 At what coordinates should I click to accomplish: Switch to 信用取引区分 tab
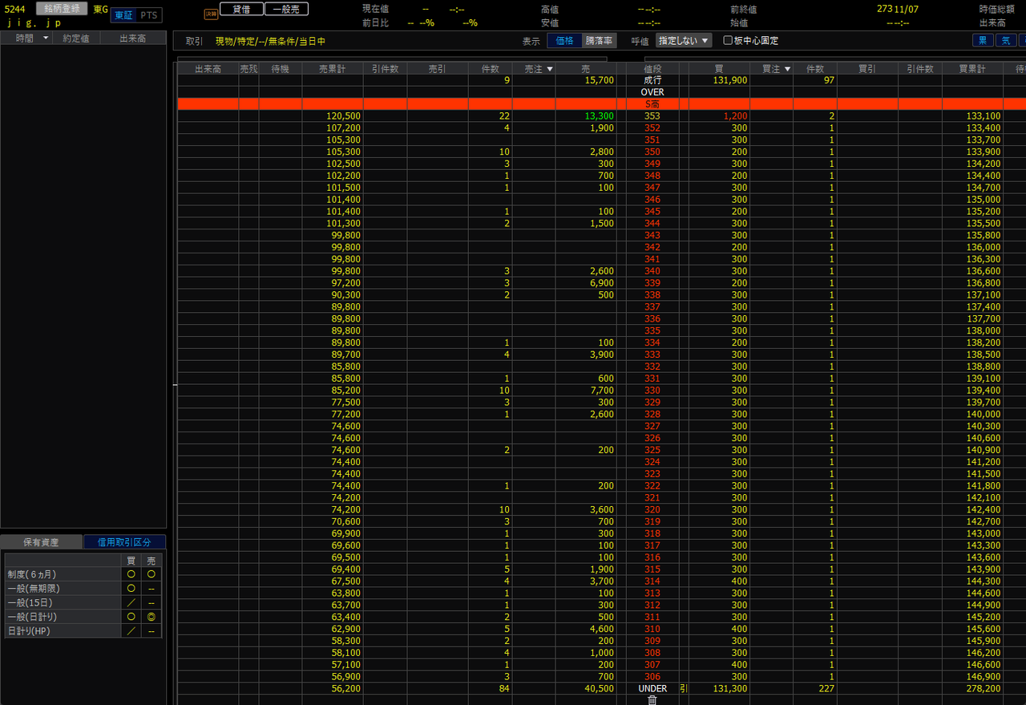point(124,542)
